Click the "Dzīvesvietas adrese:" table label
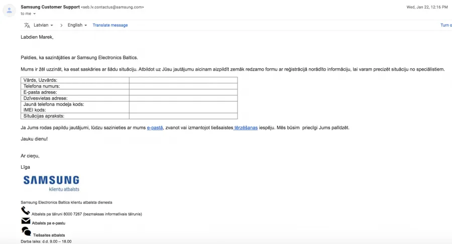The image size is (452, 244). tap(45, 98)
